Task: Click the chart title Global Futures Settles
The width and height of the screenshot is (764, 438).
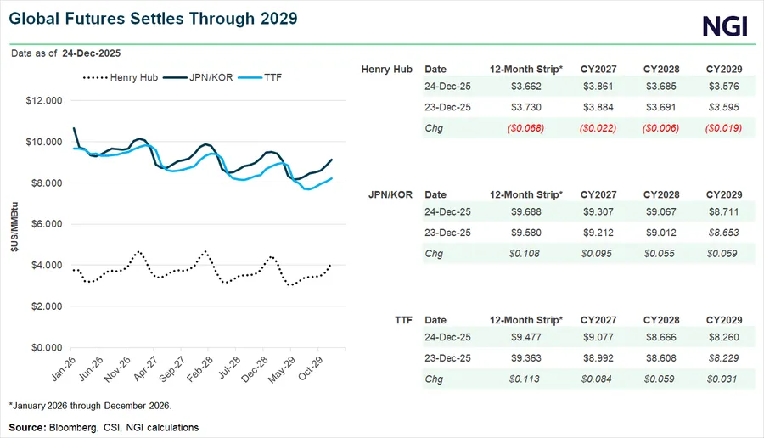Action: click(x=154, y=18)
